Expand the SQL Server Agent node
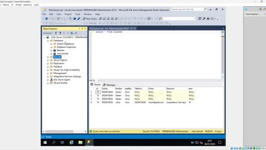 click(48, 80)
